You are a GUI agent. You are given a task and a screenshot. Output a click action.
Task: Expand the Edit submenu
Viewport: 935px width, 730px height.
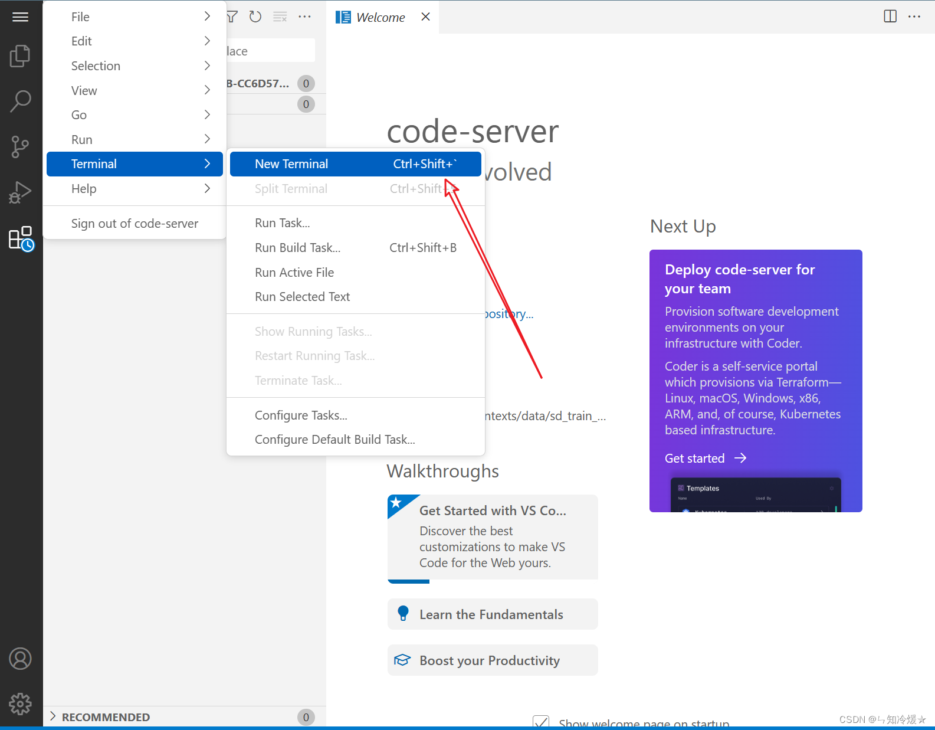click(134, 41)
